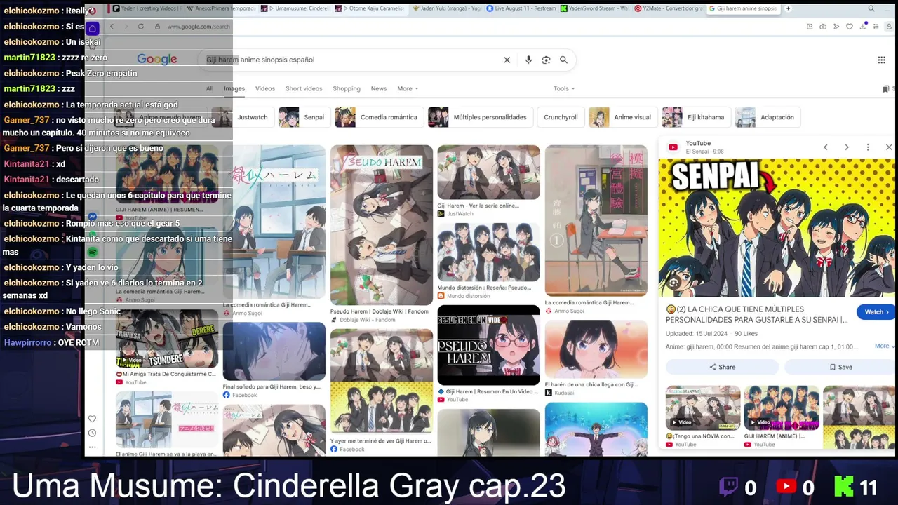Open related video ¡Tengo una NOVIA con...
The height and width of the screenshot is (505, 898).
point(703,407)
